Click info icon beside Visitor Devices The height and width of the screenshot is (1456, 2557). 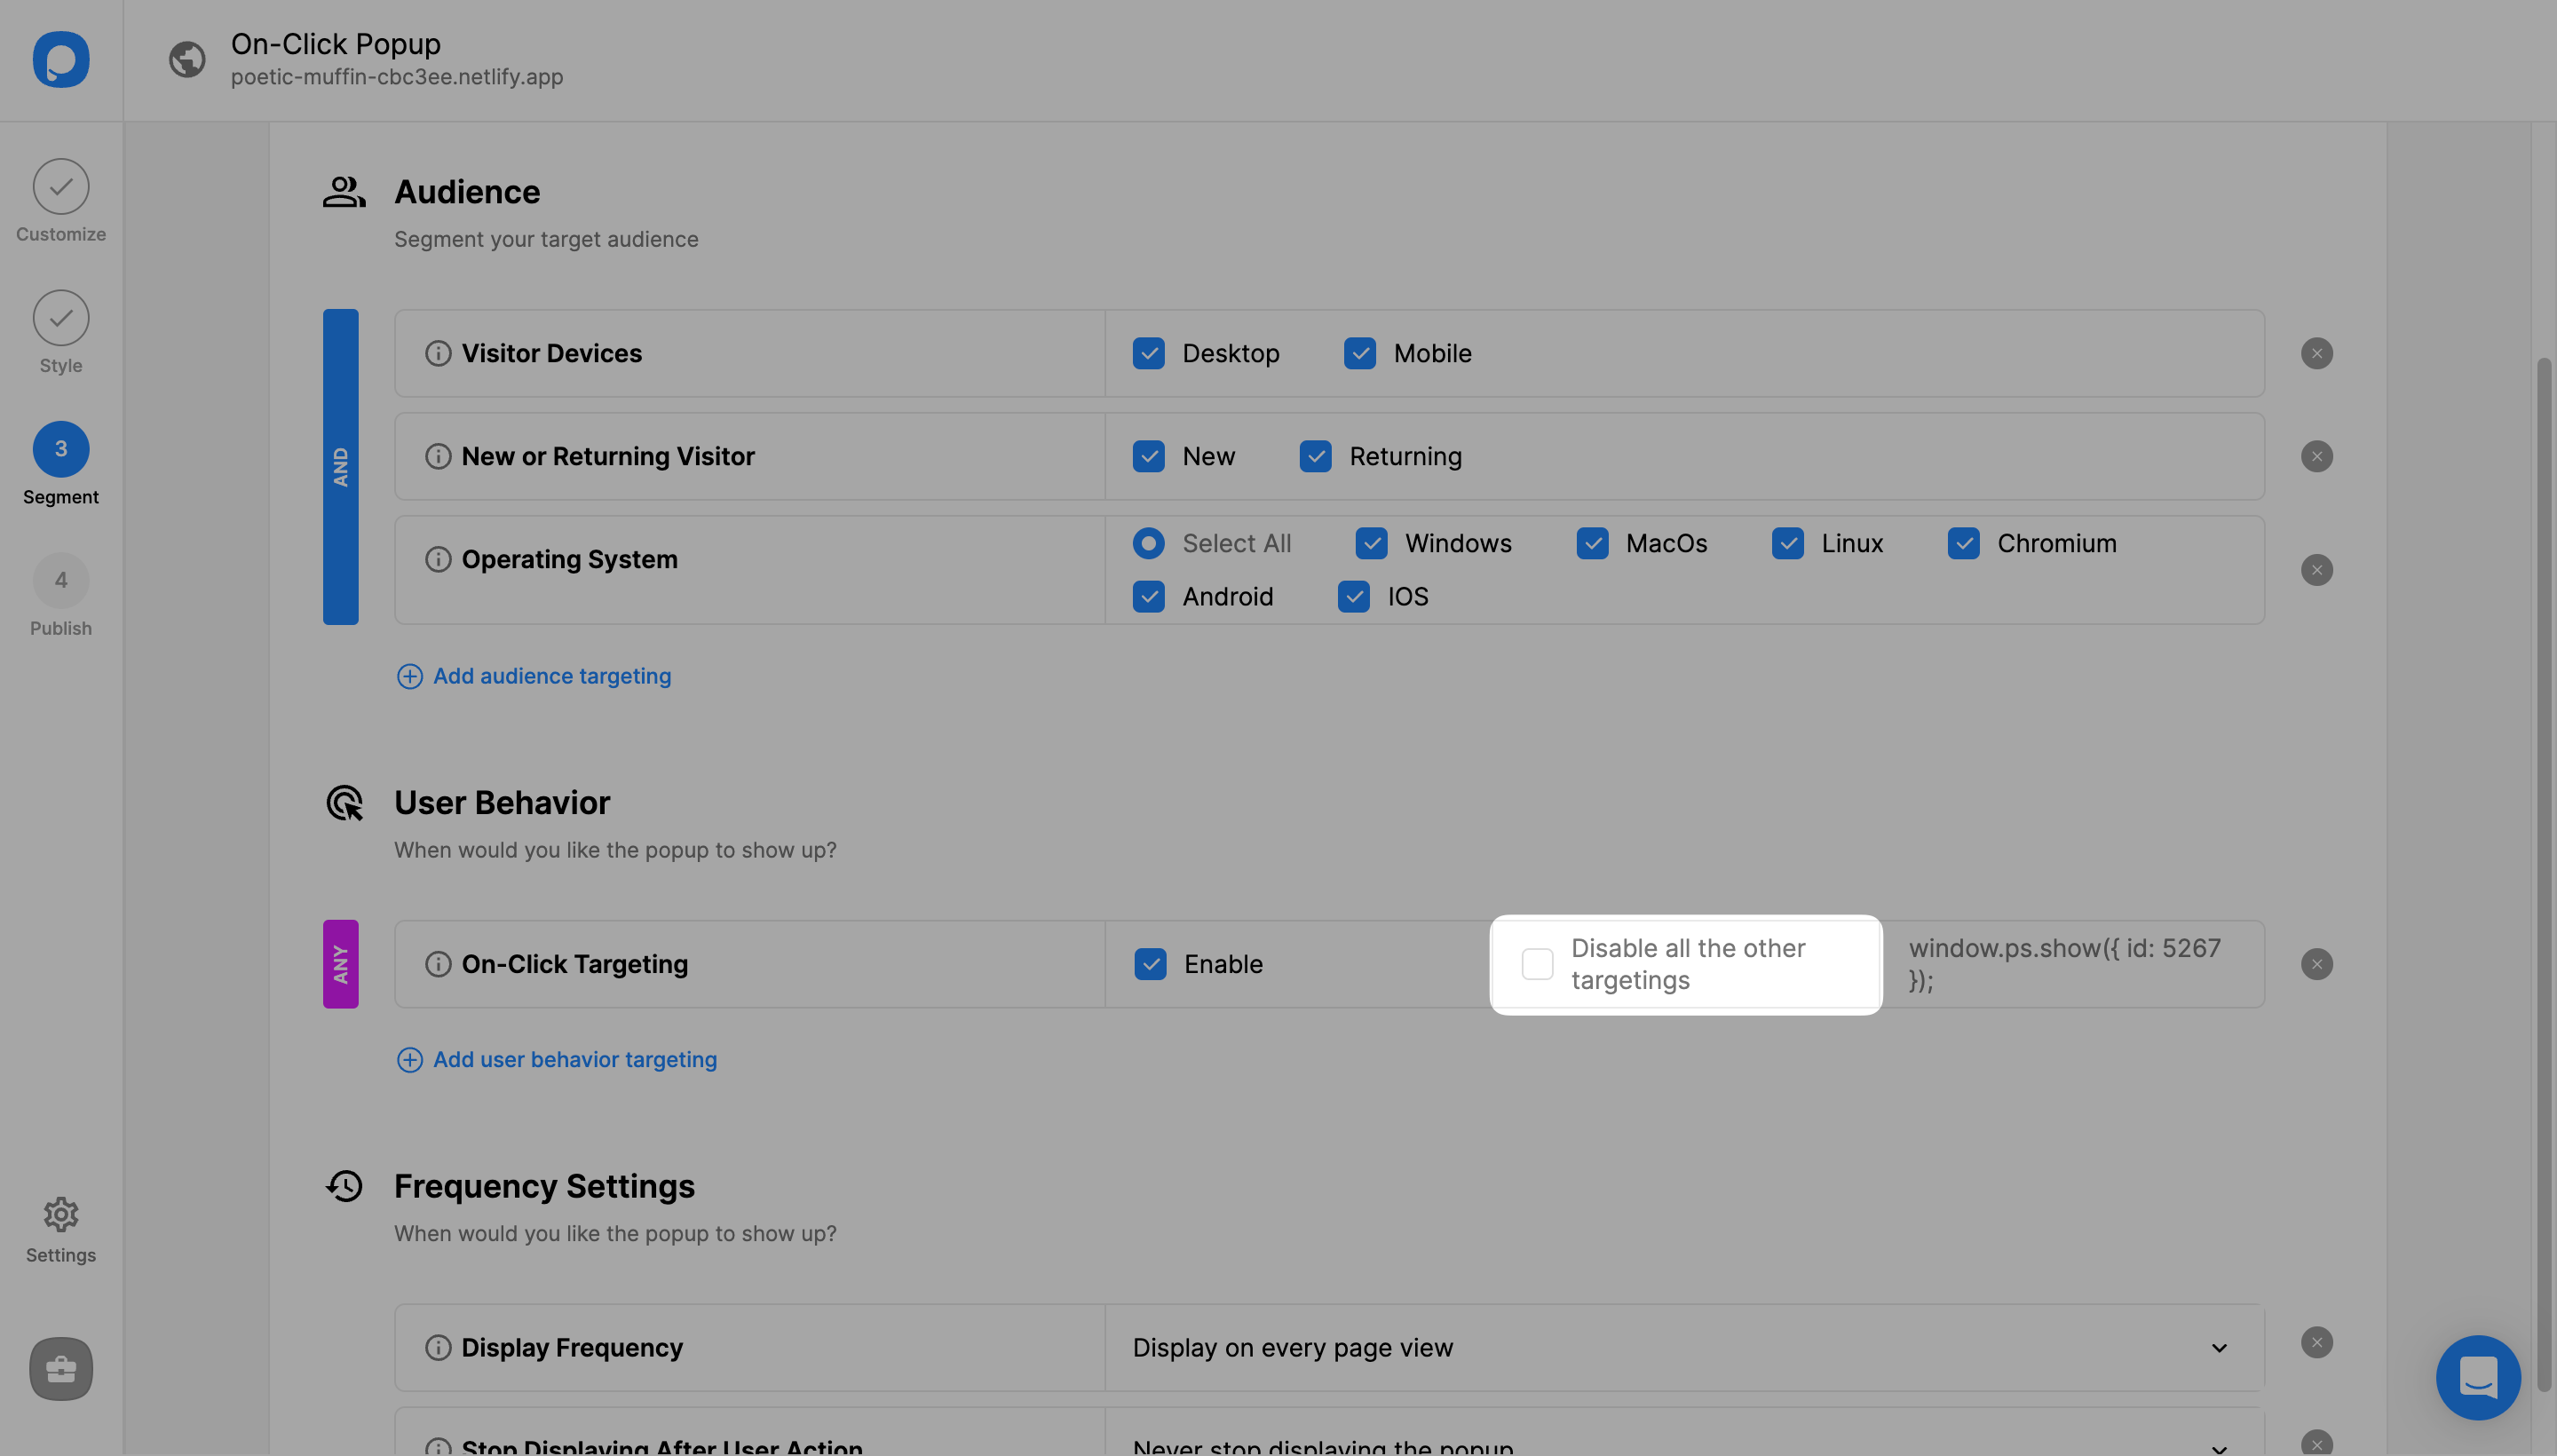tap(438, 353)
